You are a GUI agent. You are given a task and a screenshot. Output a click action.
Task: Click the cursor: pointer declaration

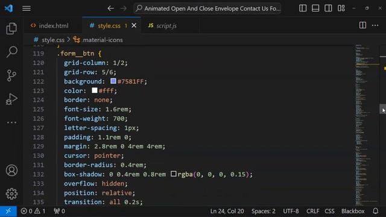click(x=94, y=156)
